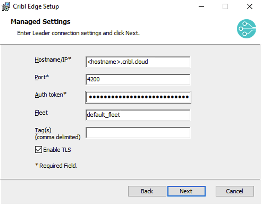Click into the Port field showing 4200
The image size is (262, 204).
tap(138, 79)
